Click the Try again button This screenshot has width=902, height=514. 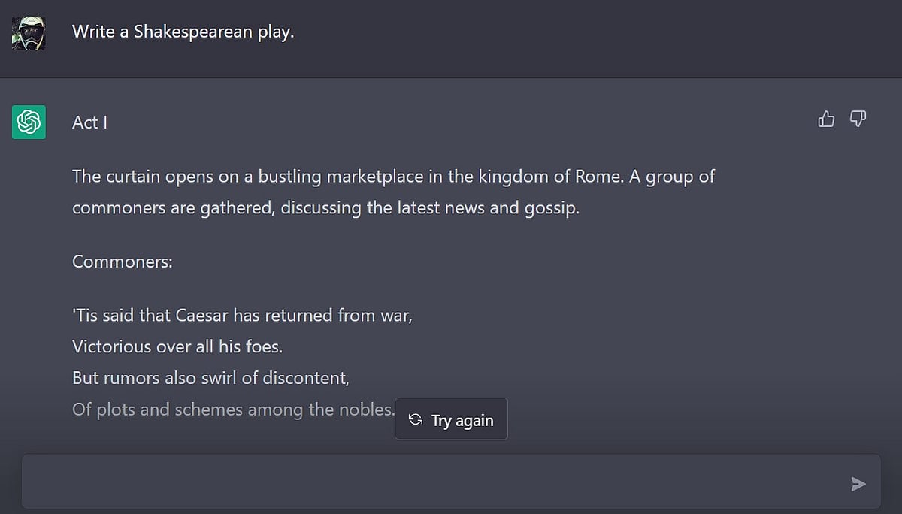451,419
